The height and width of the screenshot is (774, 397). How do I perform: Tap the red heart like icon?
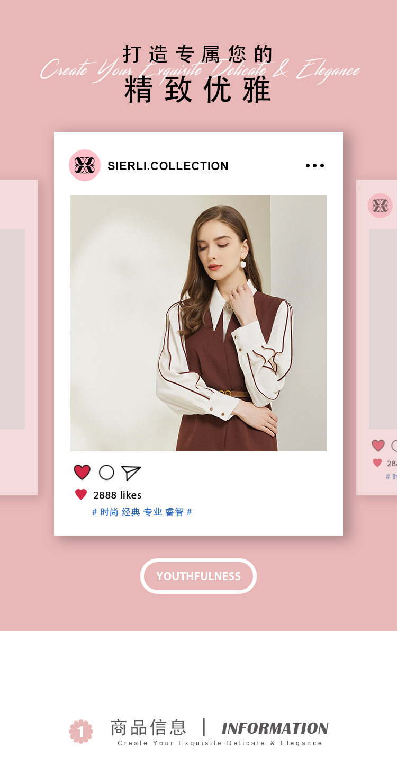point(82,472)
